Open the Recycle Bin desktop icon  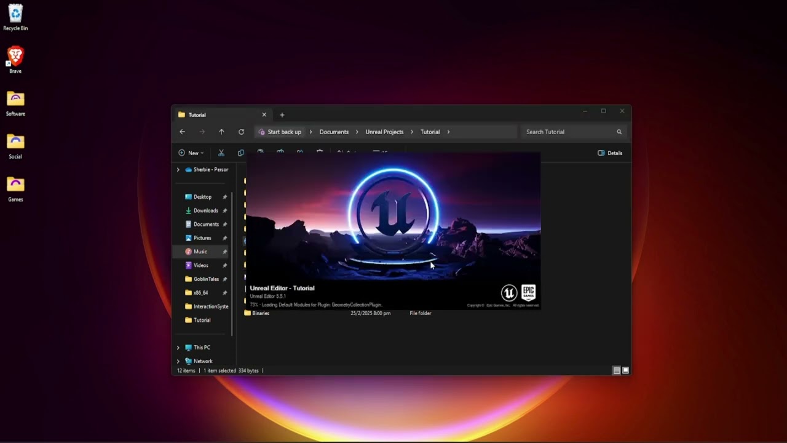pos(15,17)
